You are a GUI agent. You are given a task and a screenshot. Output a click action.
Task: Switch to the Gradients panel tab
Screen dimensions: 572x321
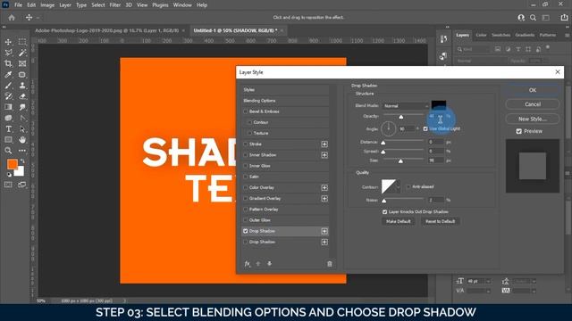[x=525, y=35]
